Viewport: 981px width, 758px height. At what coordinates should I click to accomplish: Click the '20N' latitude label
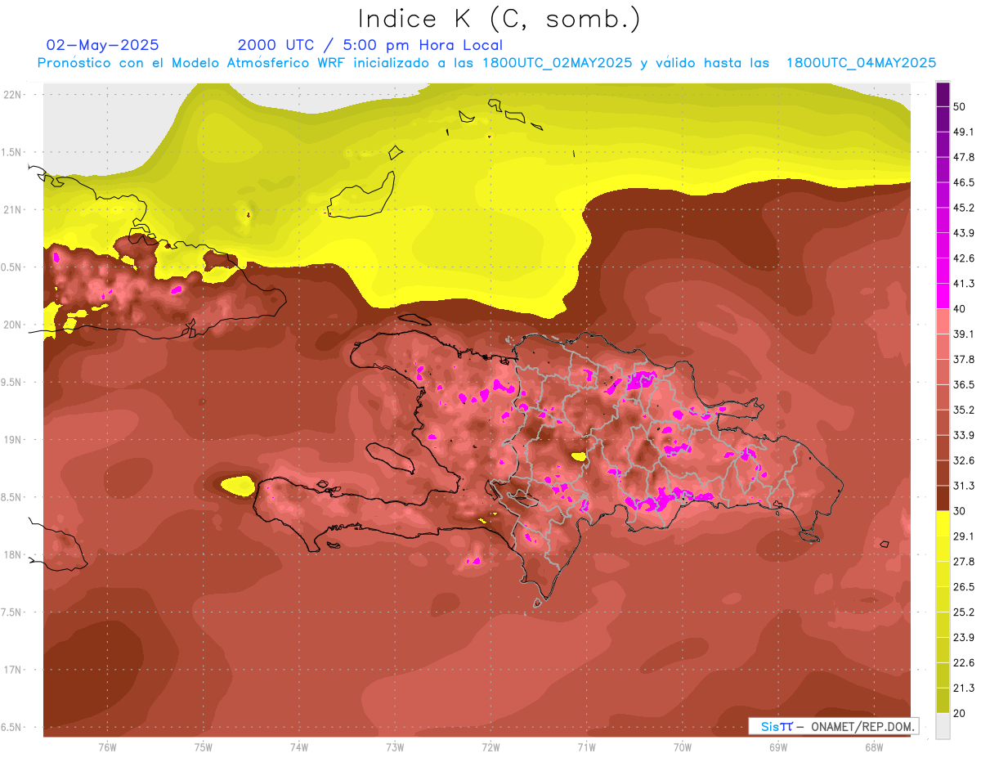tap(14, 325)
